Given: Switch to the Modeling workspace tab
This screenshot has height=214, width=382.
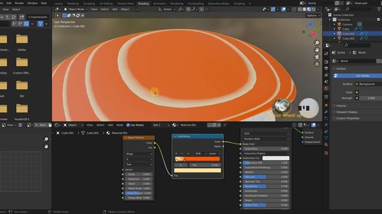Looking at the screenshot, I should 73,4.
